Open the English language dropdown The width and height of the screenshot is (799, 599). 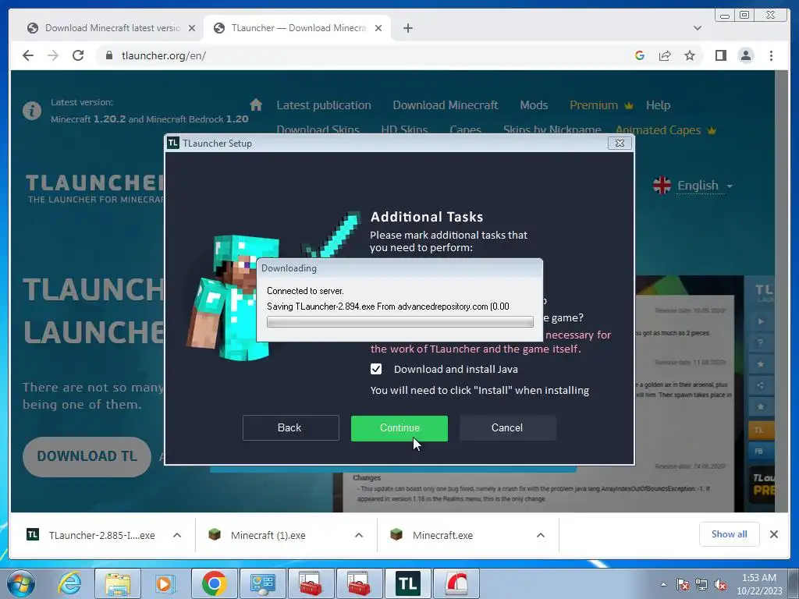pos(693,186)
